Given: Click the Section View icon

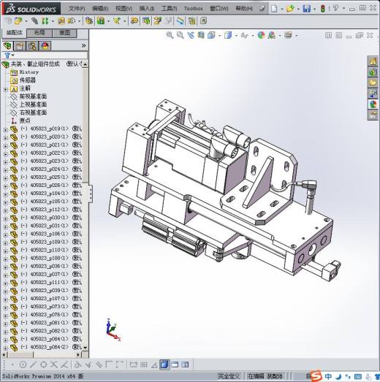Looking at the screenshot, I should pyautogui.click(x=201, y=35).
